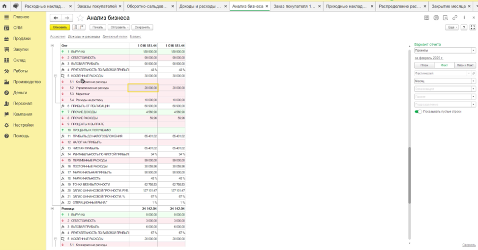Change period link за февраль 2025 г.
The height and width of the screenshot is (250, 478).
(429, 58)
